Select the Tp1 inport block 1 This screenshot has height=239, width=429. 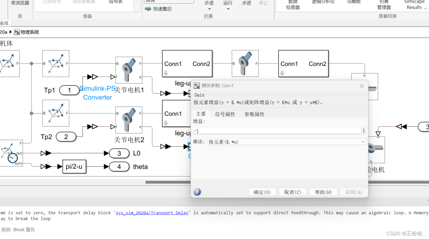(69, 90)
